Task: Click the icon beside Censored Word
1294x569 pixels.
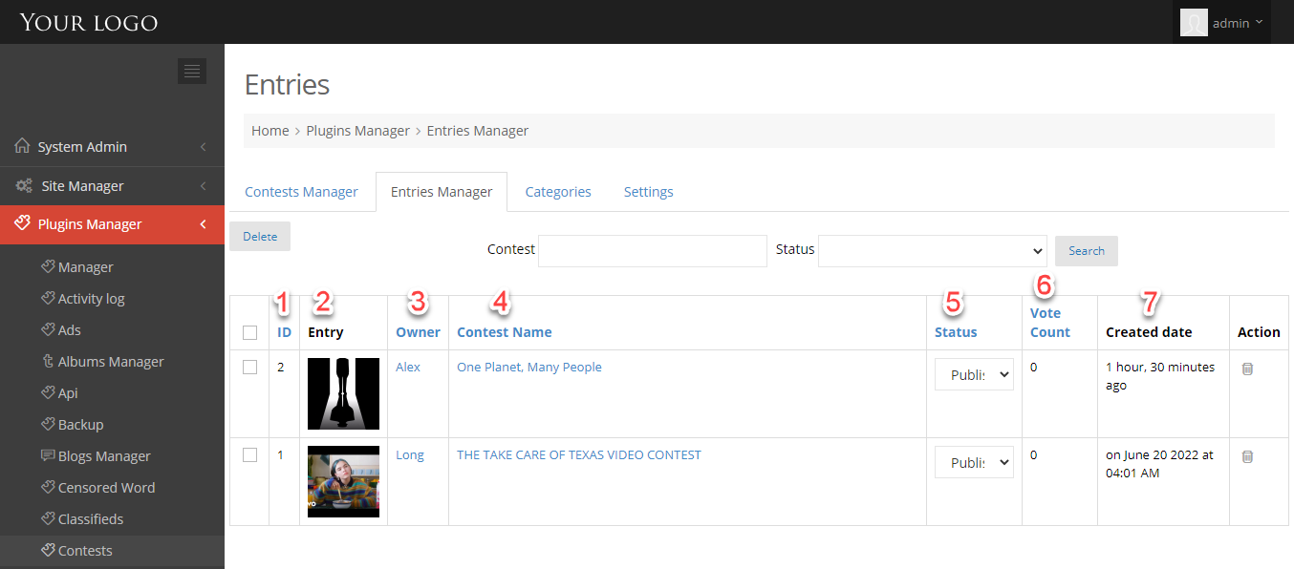Action: coord(48,487)
